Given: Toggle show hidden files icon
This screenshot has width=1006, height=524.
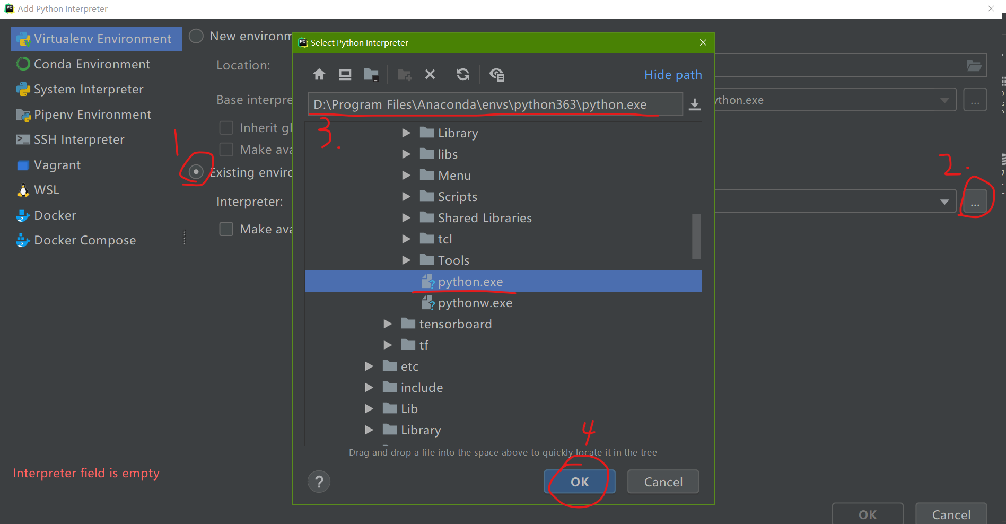Looking at the screenshot, I should click(x=497, y=75).
